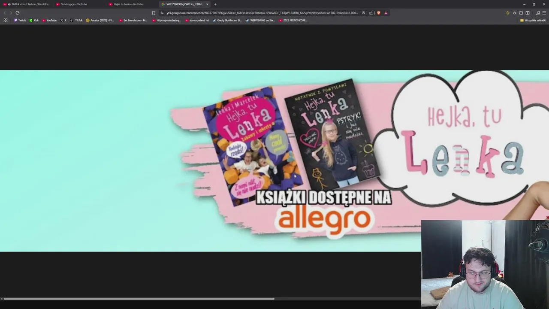Screen dimensions: 549x309
Task: Open the Amator (2025) bookmark
Action: (100, 20)
